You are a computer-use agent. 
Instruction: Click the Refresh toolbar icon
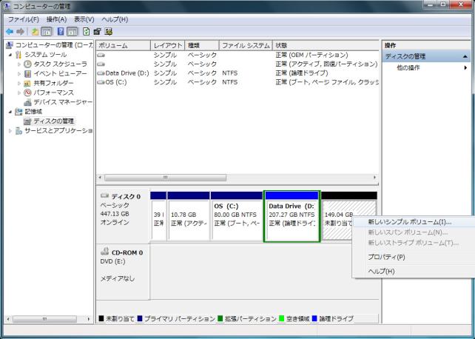point(86,31)
